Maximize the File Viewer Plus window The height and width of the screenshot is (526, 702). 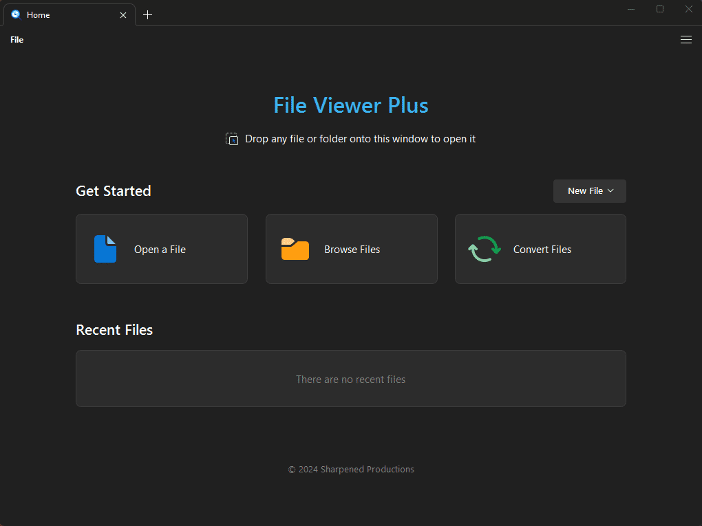click(660, 9)
